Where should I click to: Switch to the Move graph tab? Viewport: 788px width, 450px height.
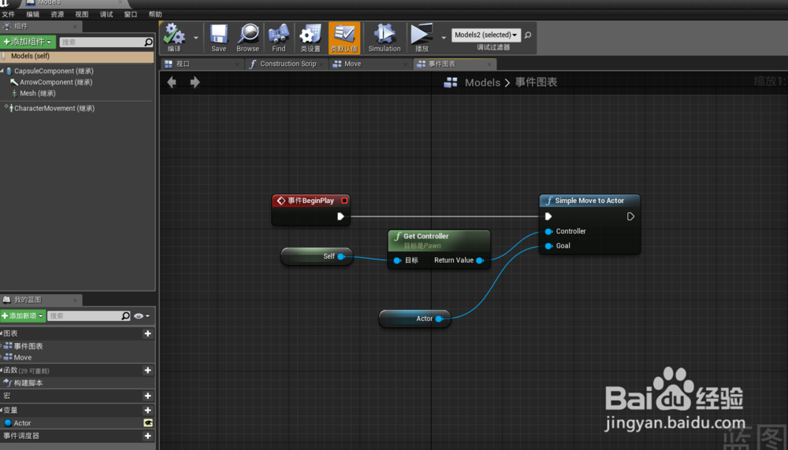[370, 64]
